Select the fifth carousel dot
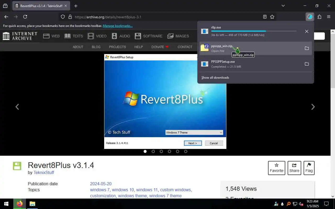Image resolution: width=335 pixels, height=209 pixels. [177, 151]
